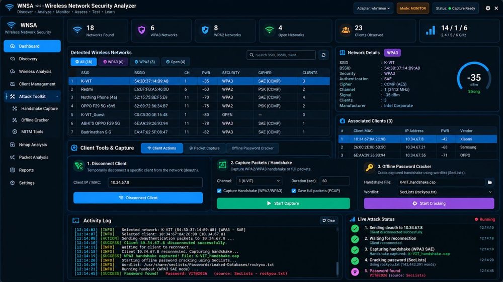503x282 pixels.
Task: Filter networks by All (18)
Action: coord(83,62)
